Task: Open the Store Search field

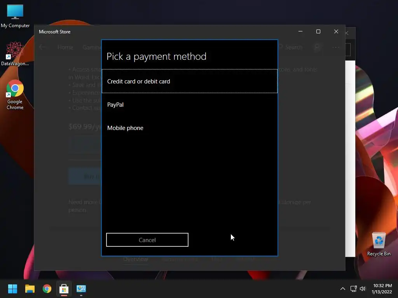Action: (x=290, y=47)
